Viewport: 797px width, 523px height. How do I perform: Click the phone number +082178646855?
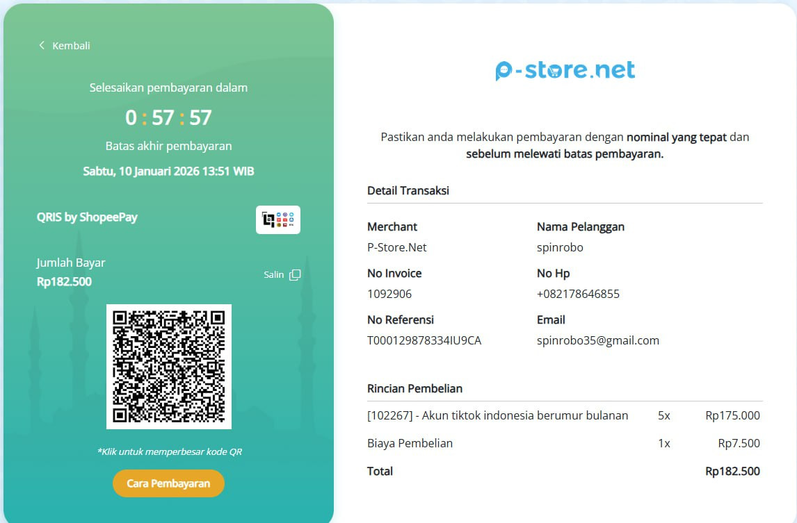click(578, 294)
